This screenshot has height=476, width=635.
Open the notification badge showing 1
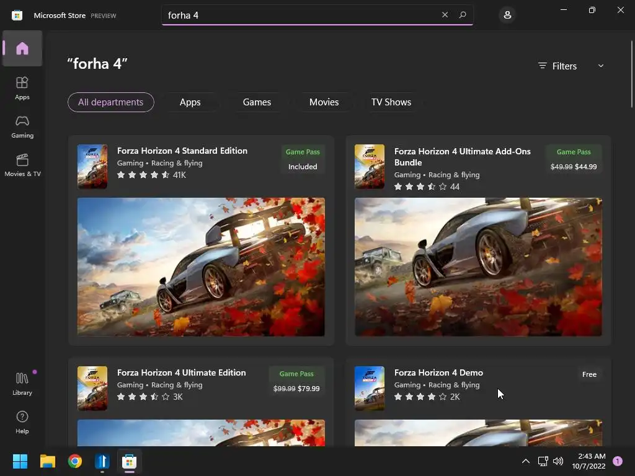[x=618, y=461]
